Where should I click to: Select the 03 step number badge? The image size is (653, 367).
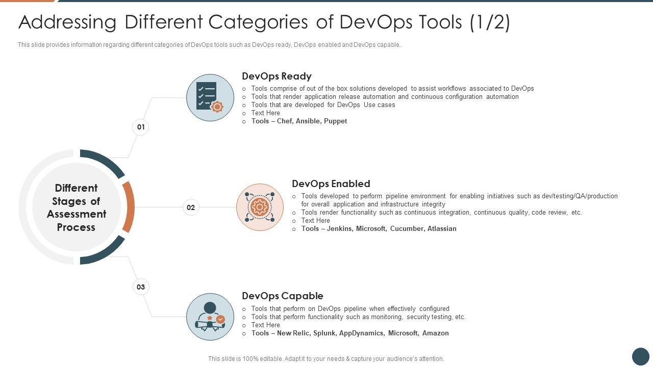click(x=141, y=287)
